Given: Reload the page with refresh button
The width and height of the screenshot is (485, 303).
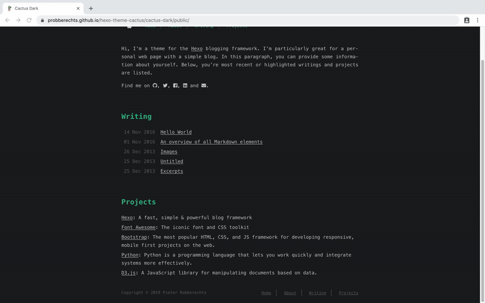Looking at the screenshot, I should coord(28,20).
